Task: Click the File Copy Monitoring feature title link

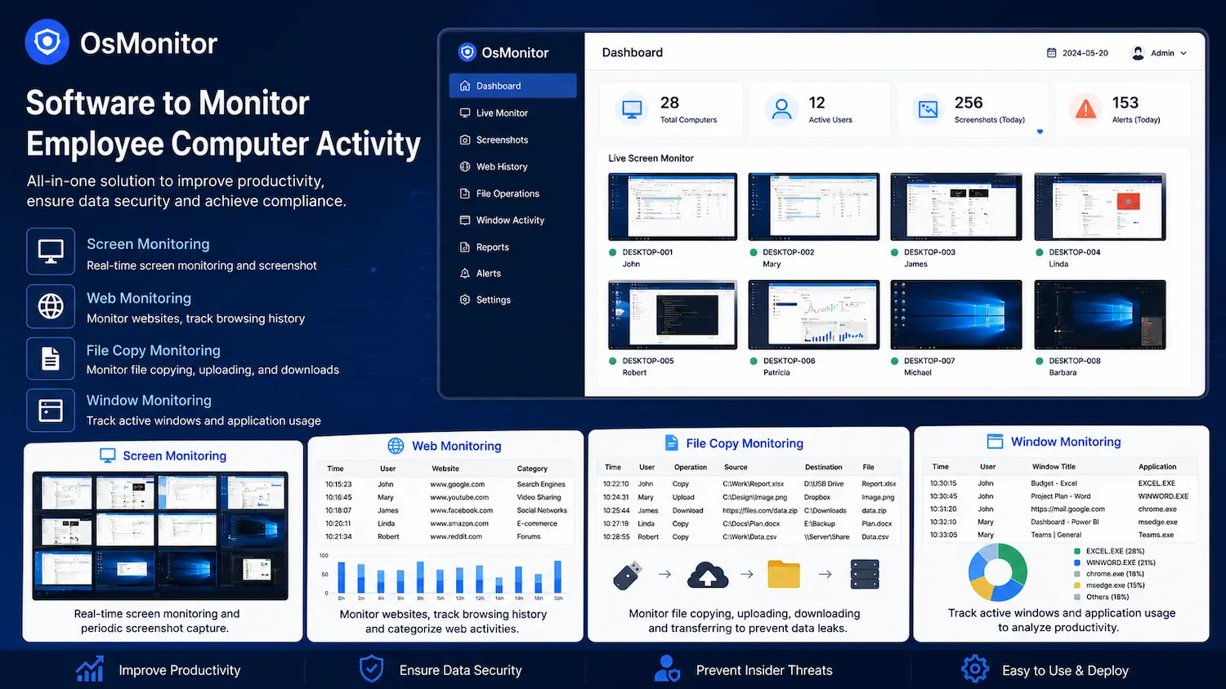Action: tap(154, 350)
